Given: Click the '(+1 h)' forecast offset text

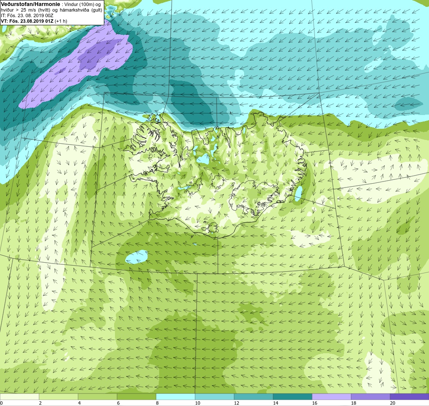Looking at the screenshot, I should pos(61,21).
